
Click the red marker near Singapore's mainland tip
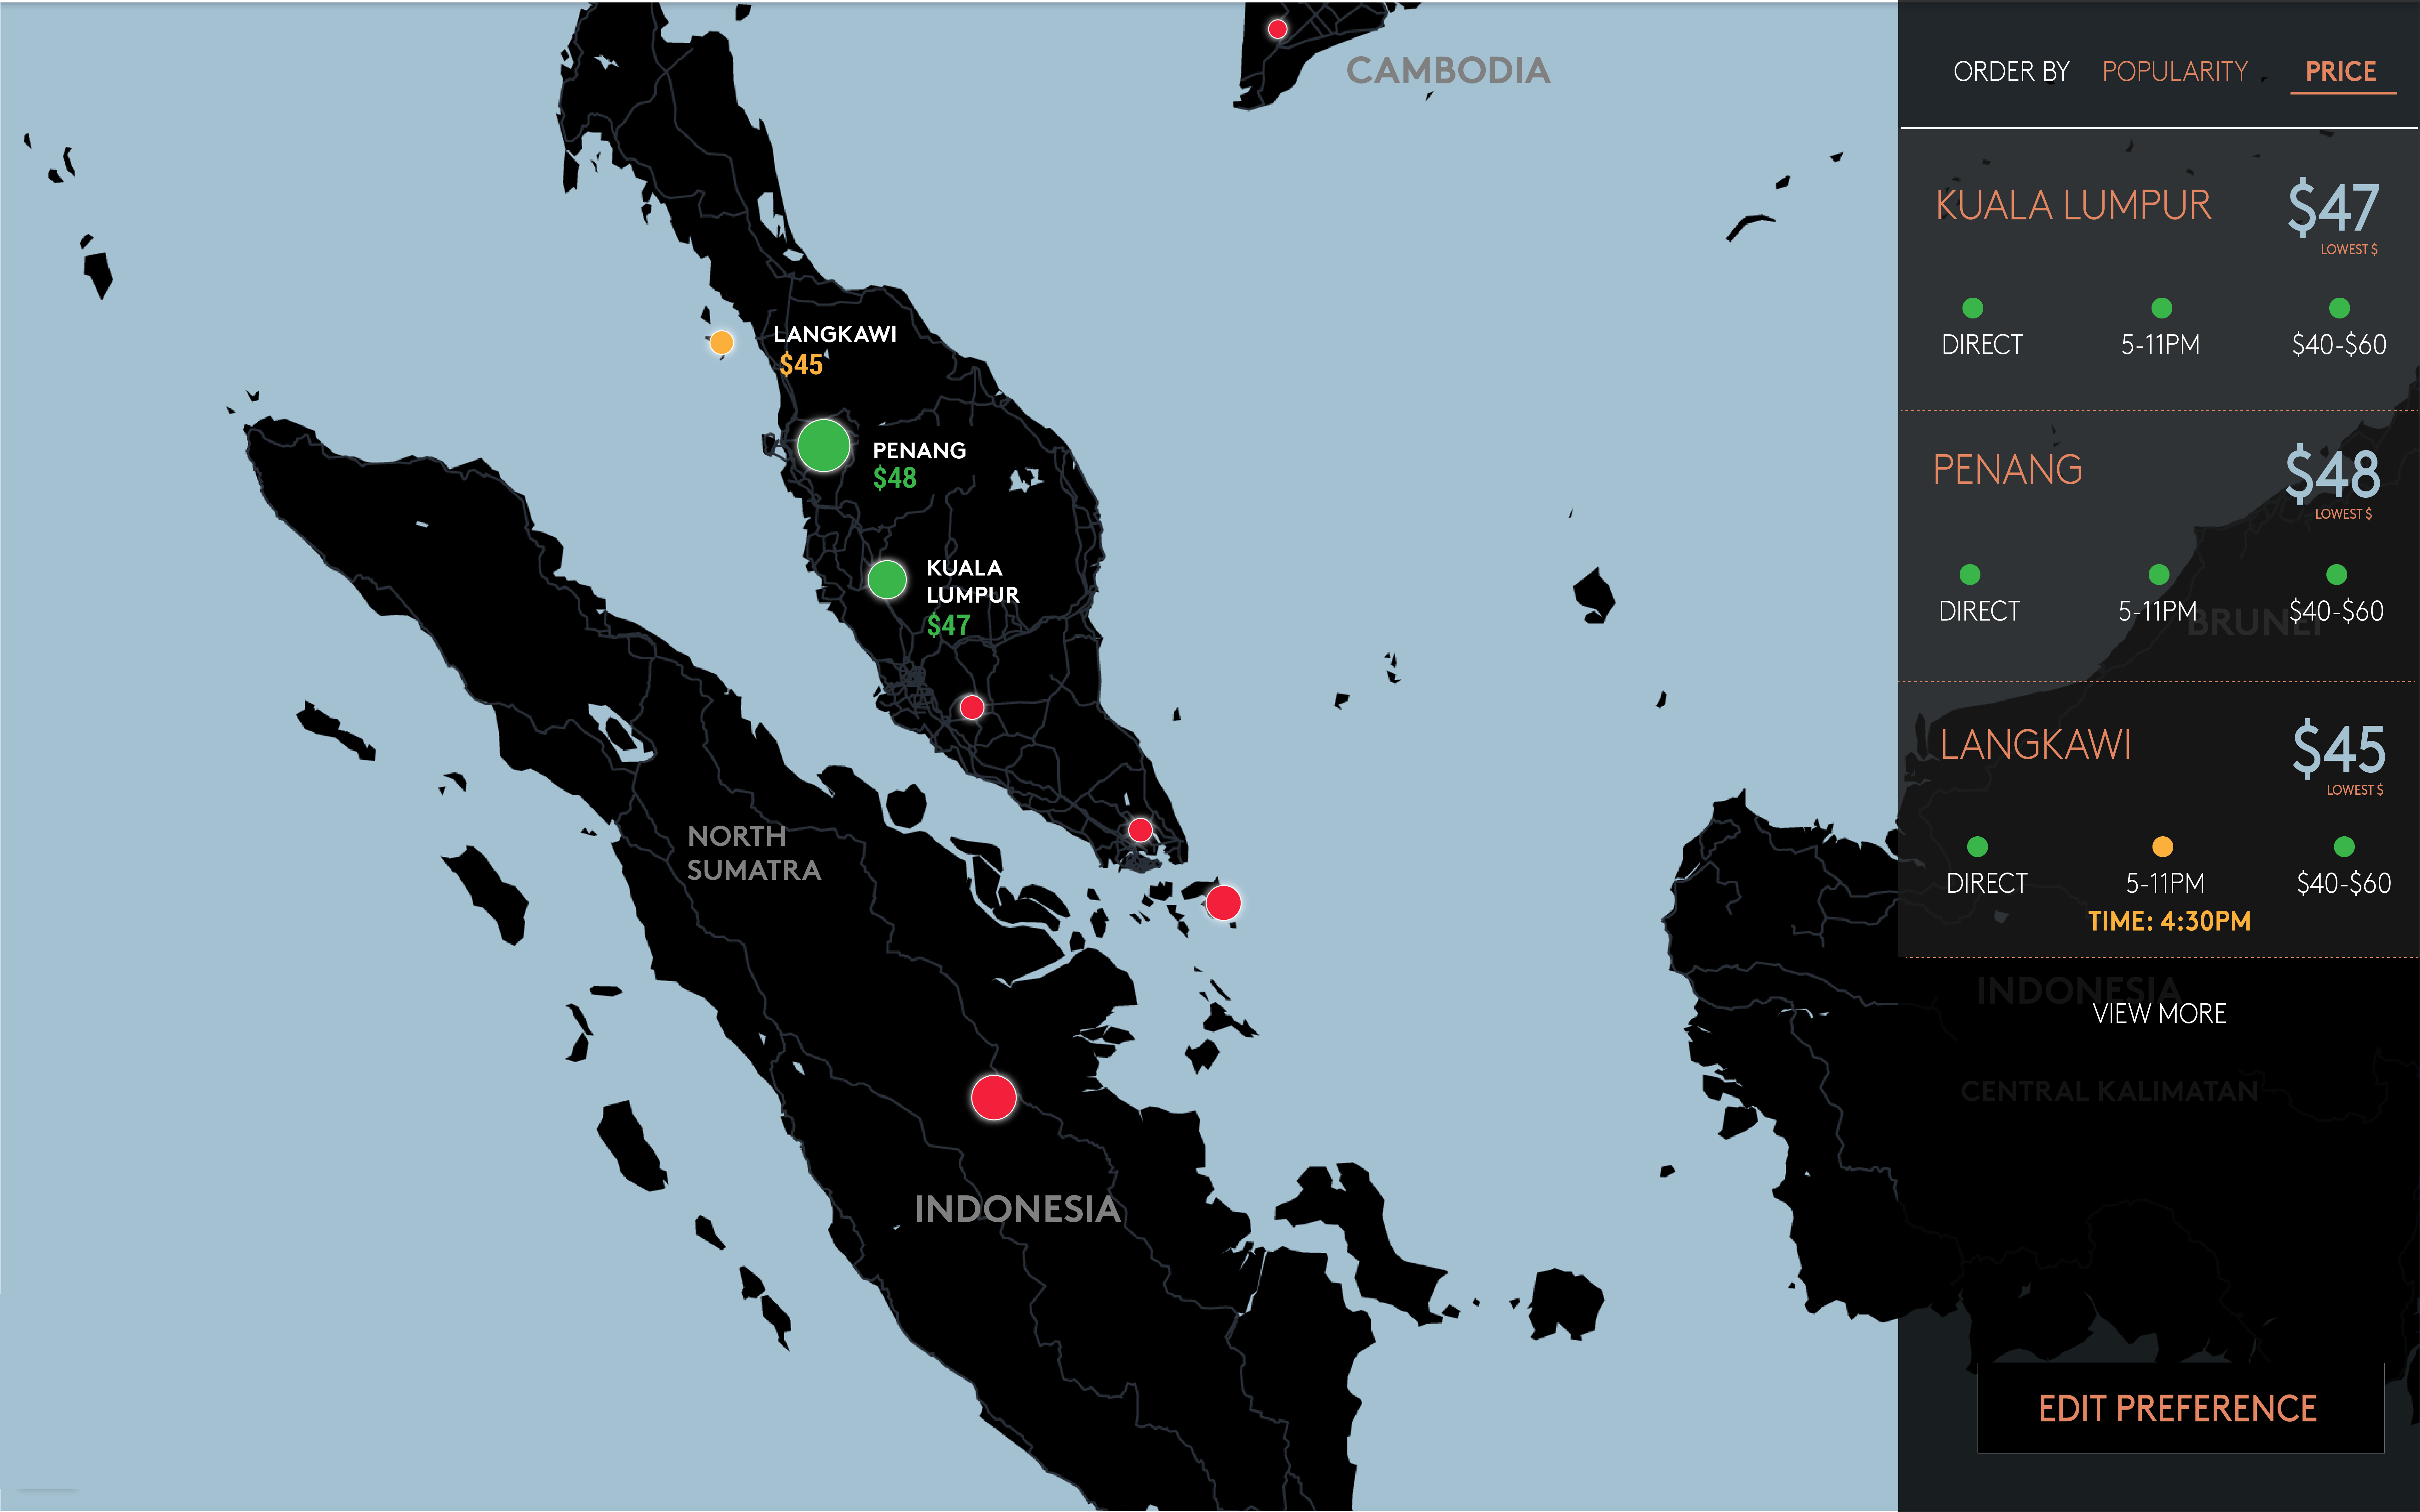pos(1140,830)
